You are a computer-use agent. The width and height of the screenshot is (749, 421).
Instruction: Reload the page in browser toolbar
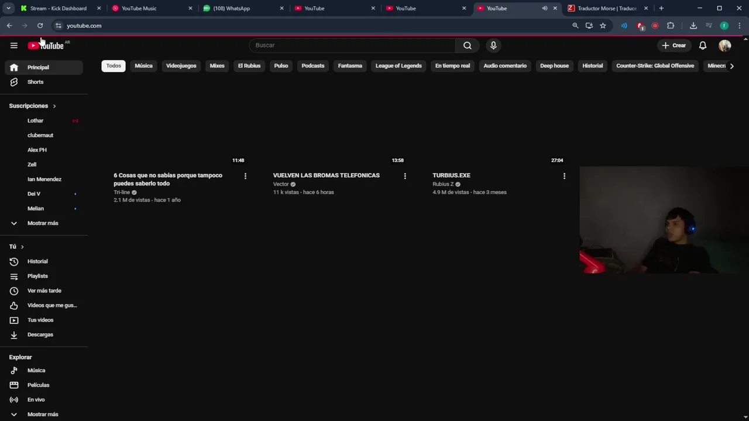pyautogui.click(x=40, y=26)
